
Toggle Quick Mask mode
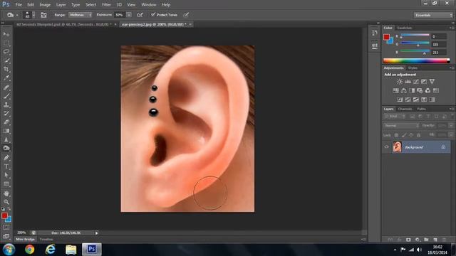pos(6,228)
